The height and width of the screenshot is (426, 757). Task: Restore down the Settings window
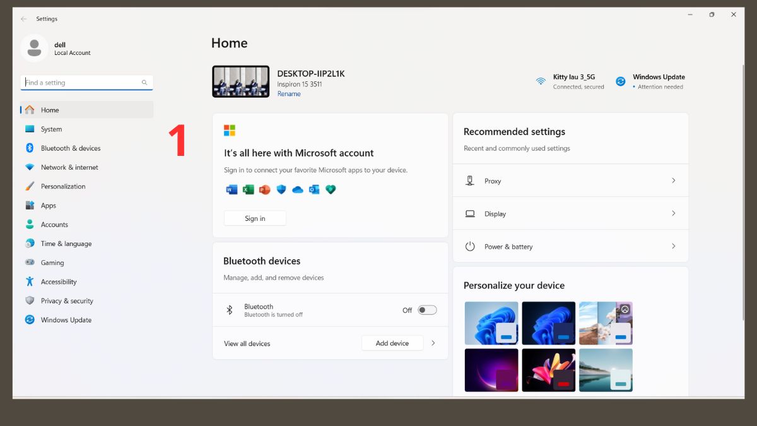712,15
